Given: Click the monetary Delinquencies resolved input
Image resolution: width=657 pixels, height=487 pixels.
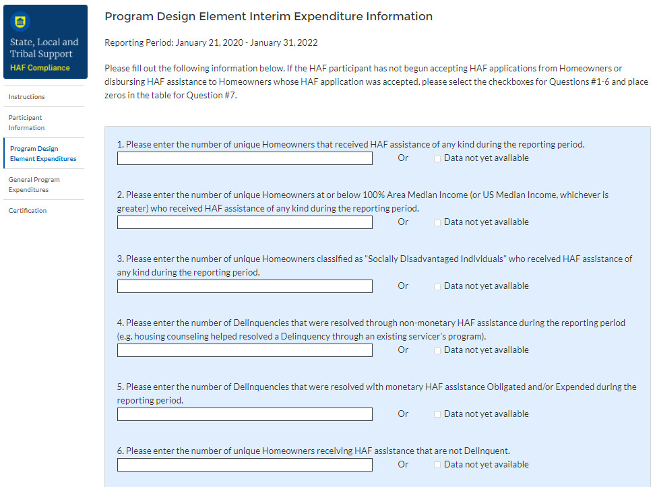Looking at the screenshot, I should click(245, 414).
